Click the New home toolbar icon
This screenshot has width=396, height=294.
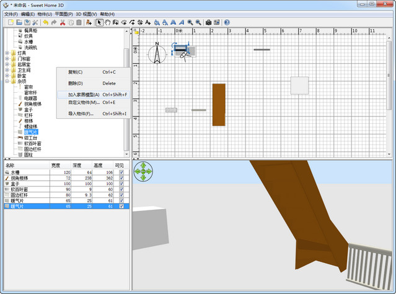click(x=11, y=22)
